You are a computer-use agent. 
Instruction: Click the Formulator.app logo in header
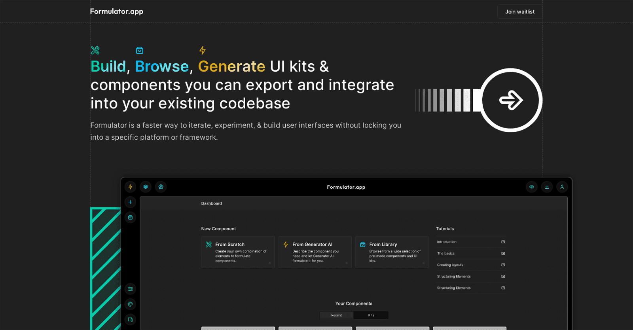point(117,11)
